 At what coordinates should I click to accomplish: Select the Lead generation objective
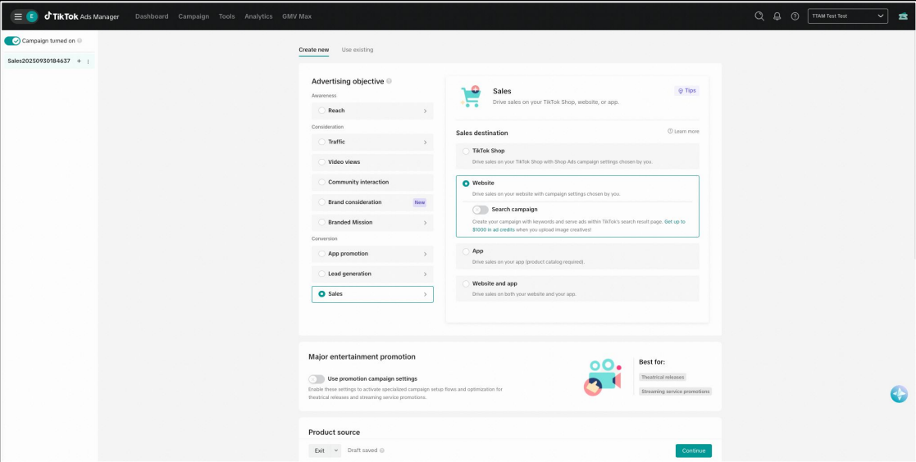coord(372,274)
